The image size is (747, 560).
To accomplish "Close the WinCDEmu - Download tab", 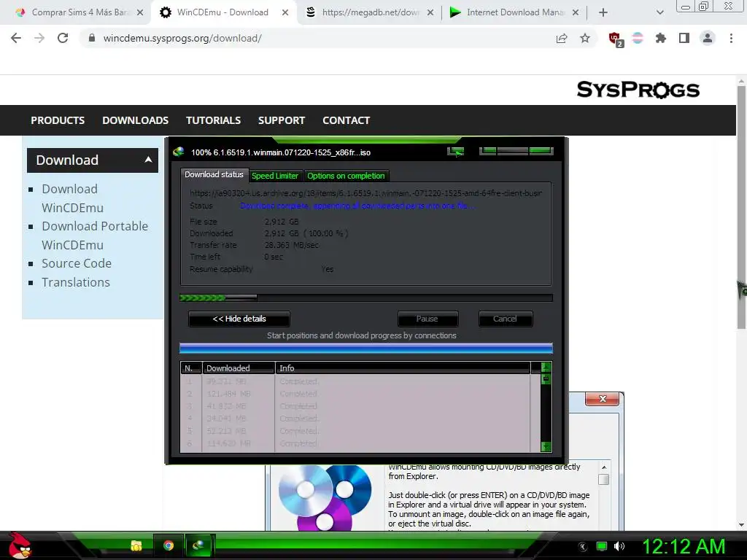I will click(x=285, y=12).
